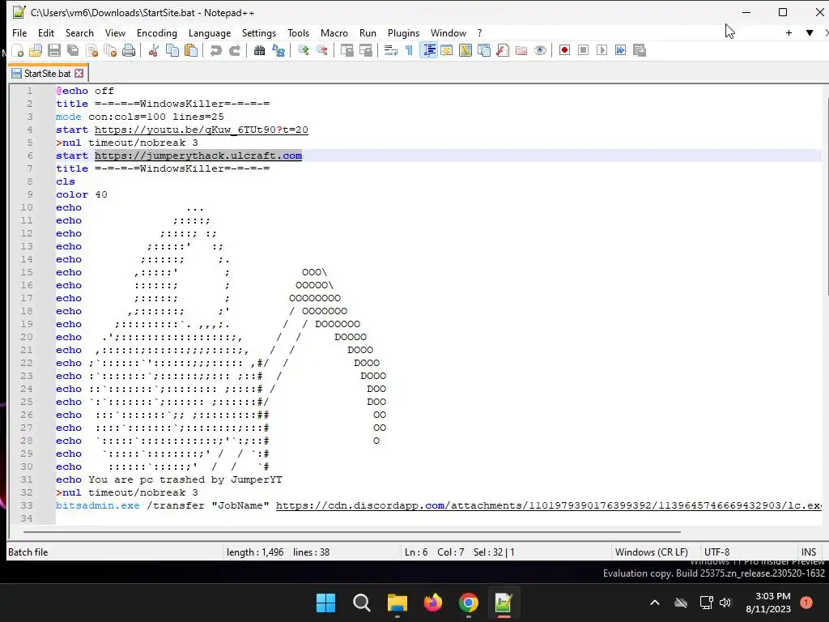Undo the last action
The height and width of the screenshot is (622, 829).
pos(215,51)
